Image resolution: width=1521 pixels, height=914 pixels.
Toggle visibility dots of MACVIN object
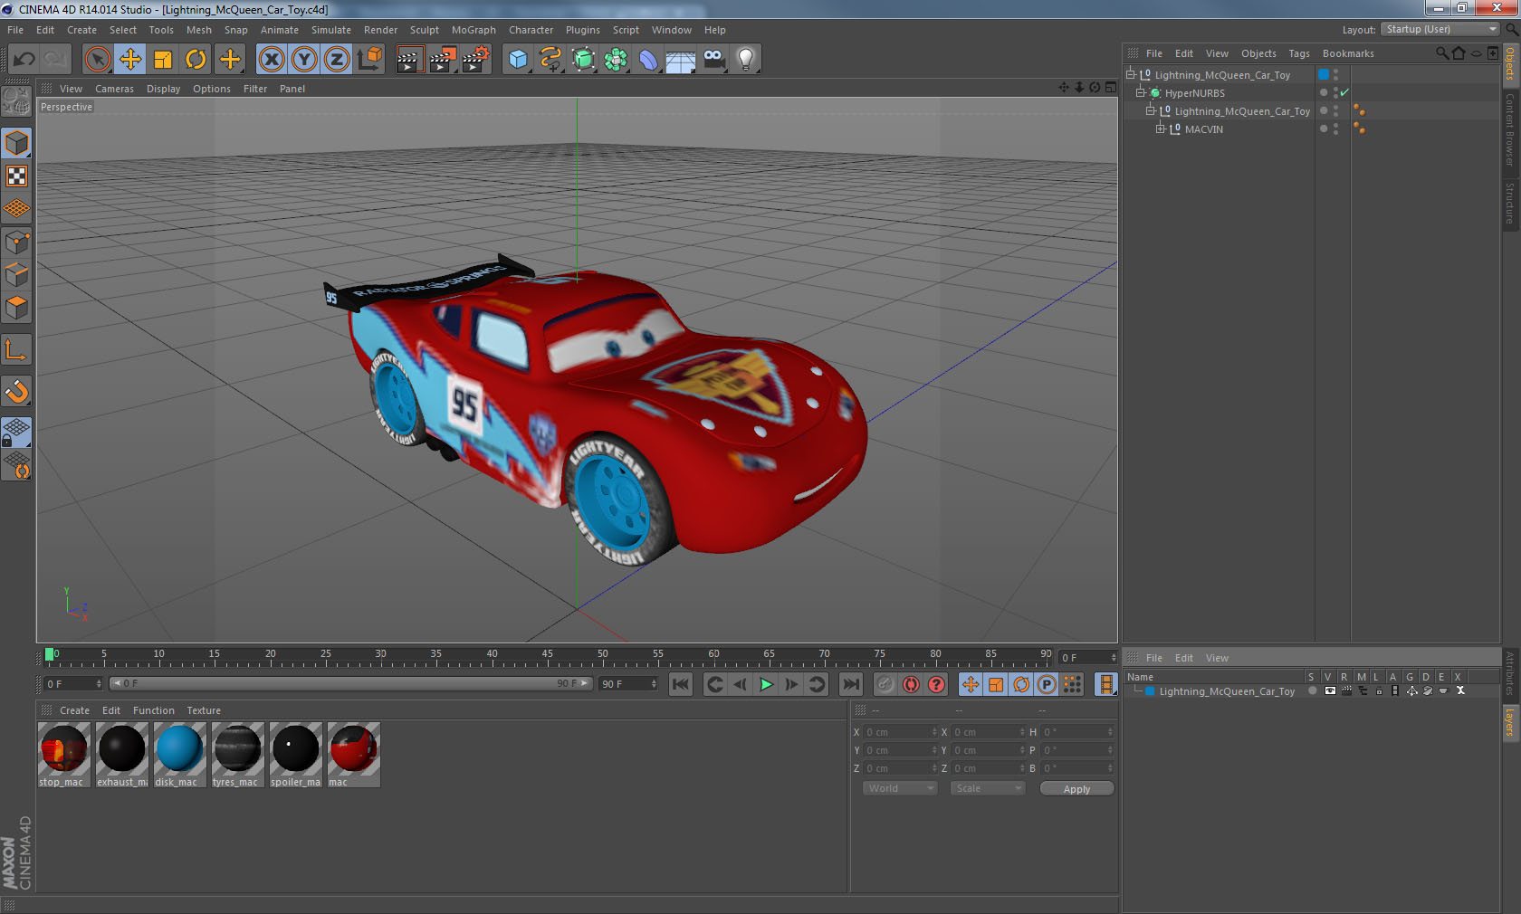pyautogui.click(x=1336, y=129)
